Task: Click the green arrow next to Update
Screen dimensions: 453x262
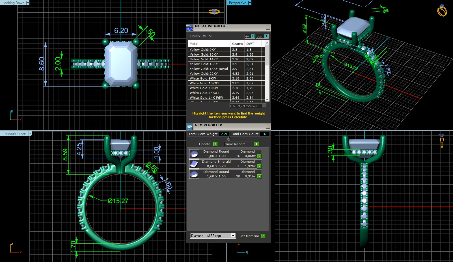Action: coord(215,144)
